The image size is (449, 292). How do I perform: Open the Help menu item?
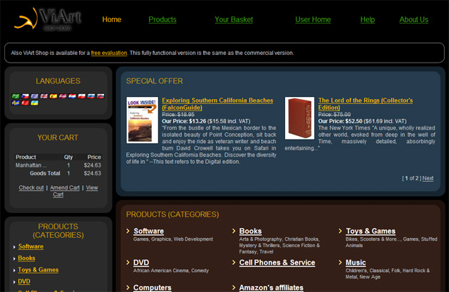point(368,19)
